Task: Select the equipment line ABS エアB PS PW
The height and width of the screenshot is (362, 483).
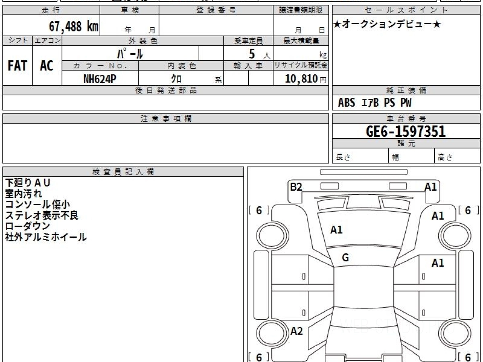Action: (375, 103)
